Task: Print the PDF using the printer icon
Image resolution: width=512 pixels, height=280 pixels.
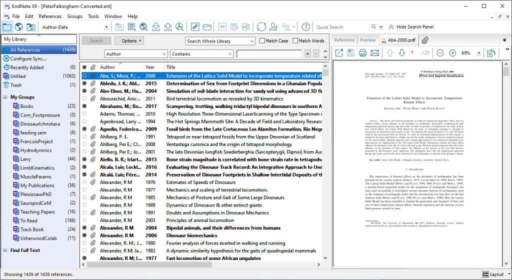Action: pyautogui.click(x=362, y=53)
